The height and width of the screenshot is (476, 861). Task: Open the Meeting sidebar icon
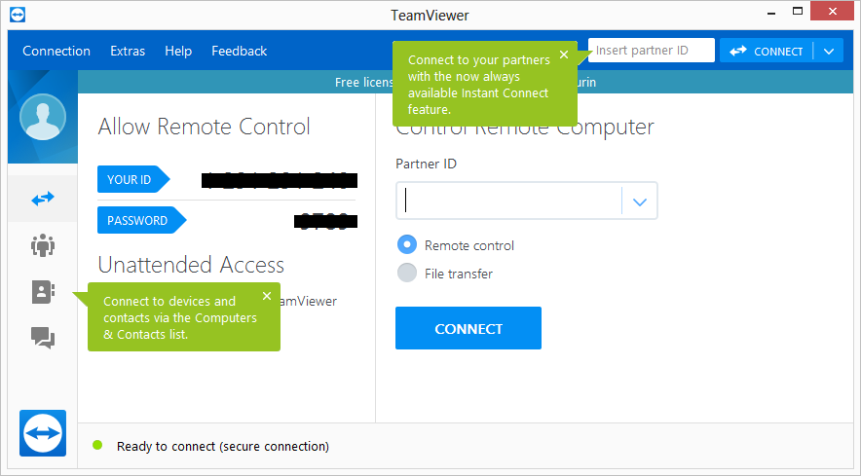pyautogui.click(x=42, y=245)
